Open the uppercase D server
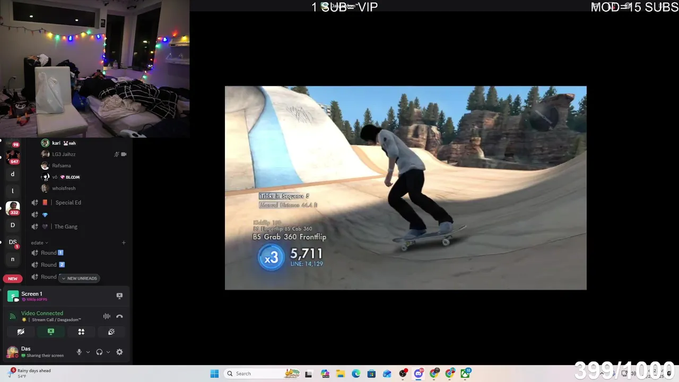 tap(13, 225)
